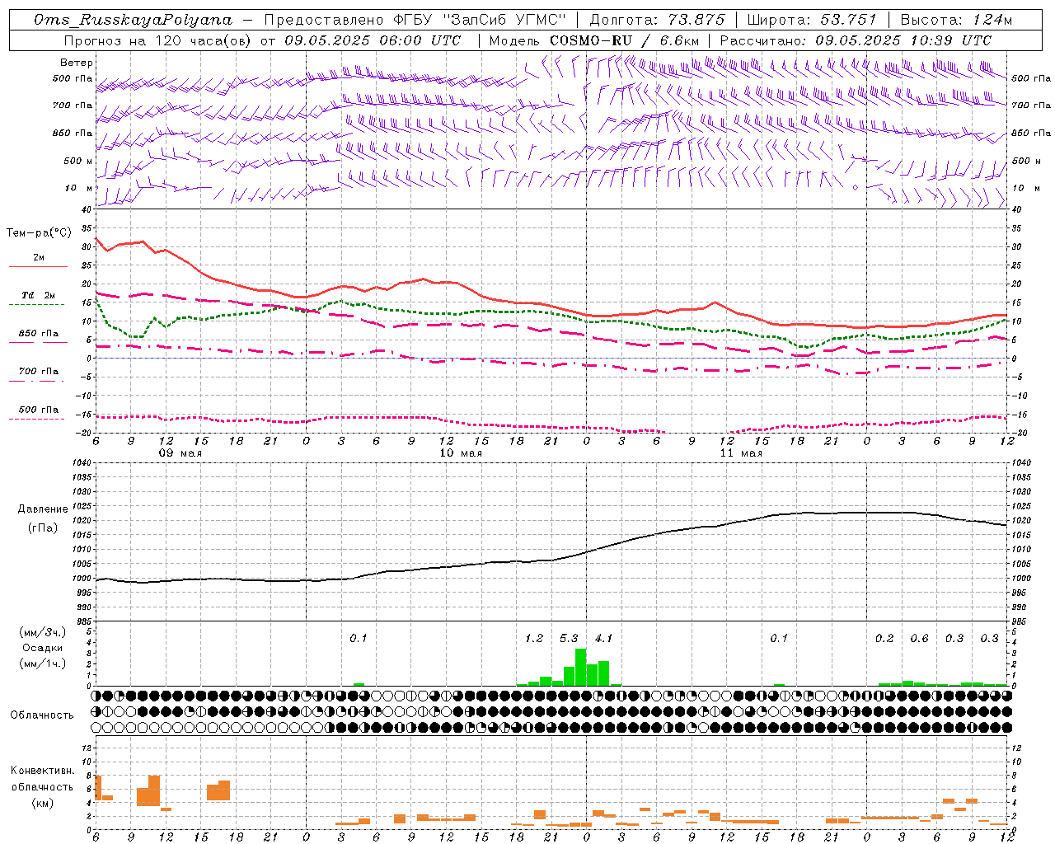Click the longitude value "Долгота: 73.875"
Screen dimensions: 1055x844
coord(658,20)
